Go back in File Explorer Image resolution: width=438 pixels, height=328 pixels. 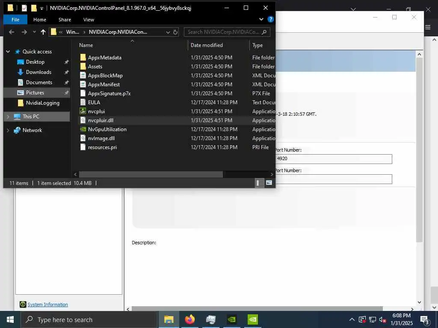tap(12, 32)
